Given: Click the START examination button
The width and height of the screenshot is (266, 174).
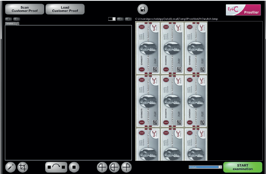Looking at the screenshot, I should point(243,167).
